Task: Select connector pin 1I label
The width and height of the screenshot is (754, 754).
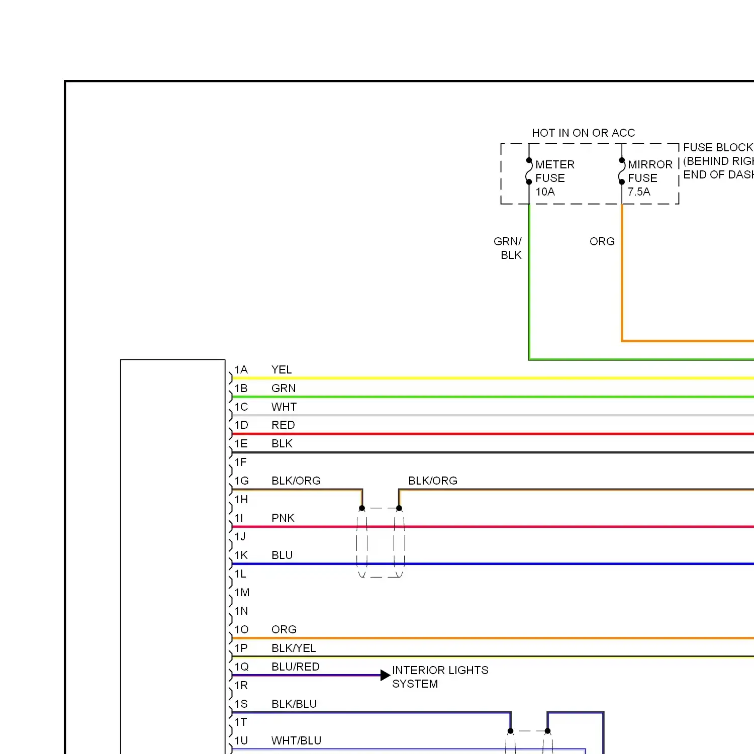Action: [239, 518]
